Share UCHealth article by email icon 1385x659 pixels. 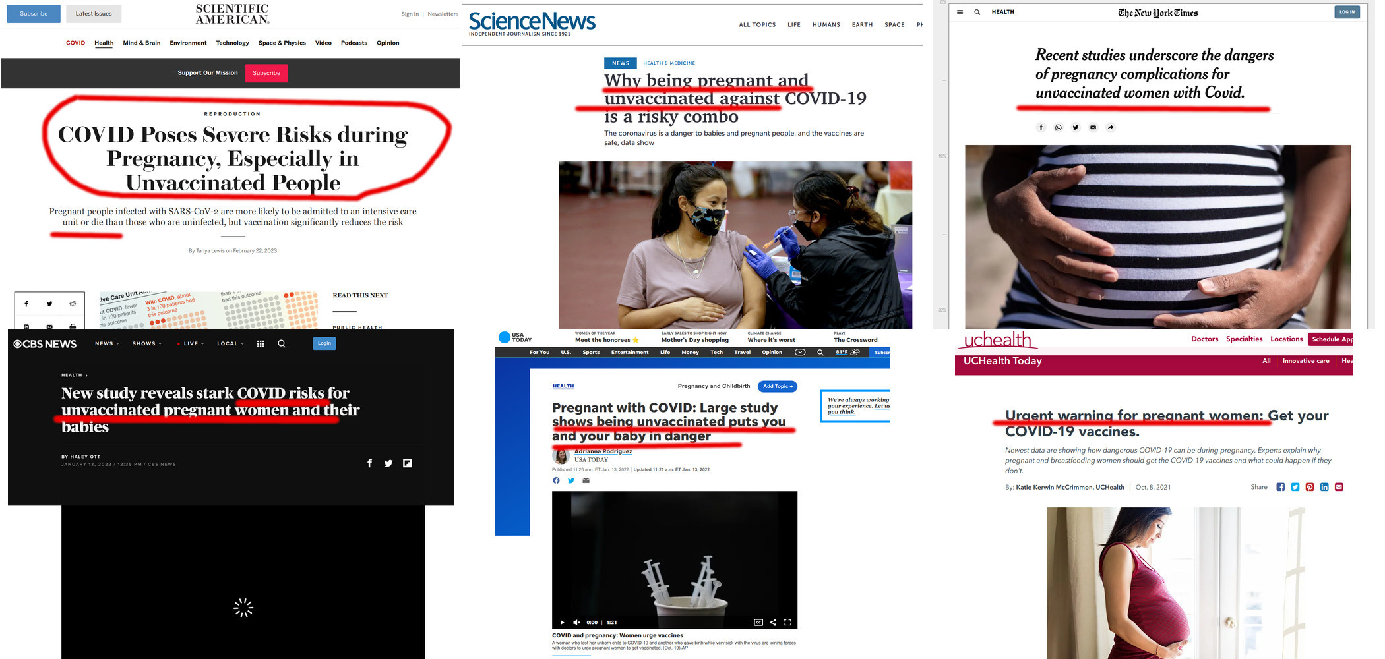point(1339,487)
